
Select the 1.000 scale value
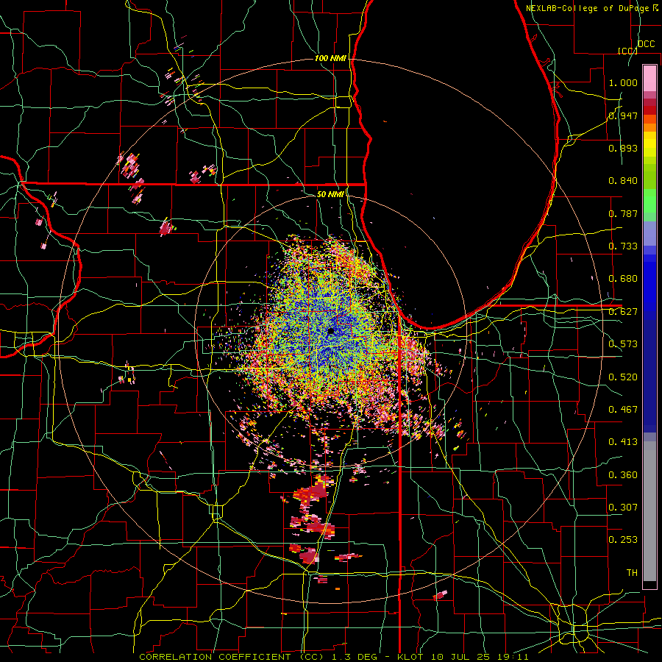[x=623, y=82]
